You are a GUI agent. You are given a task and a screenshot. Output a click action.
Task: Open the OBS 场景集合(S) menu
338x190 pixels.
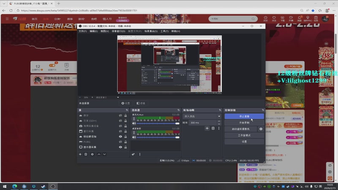pyautogui.click(x=151, y=31)
